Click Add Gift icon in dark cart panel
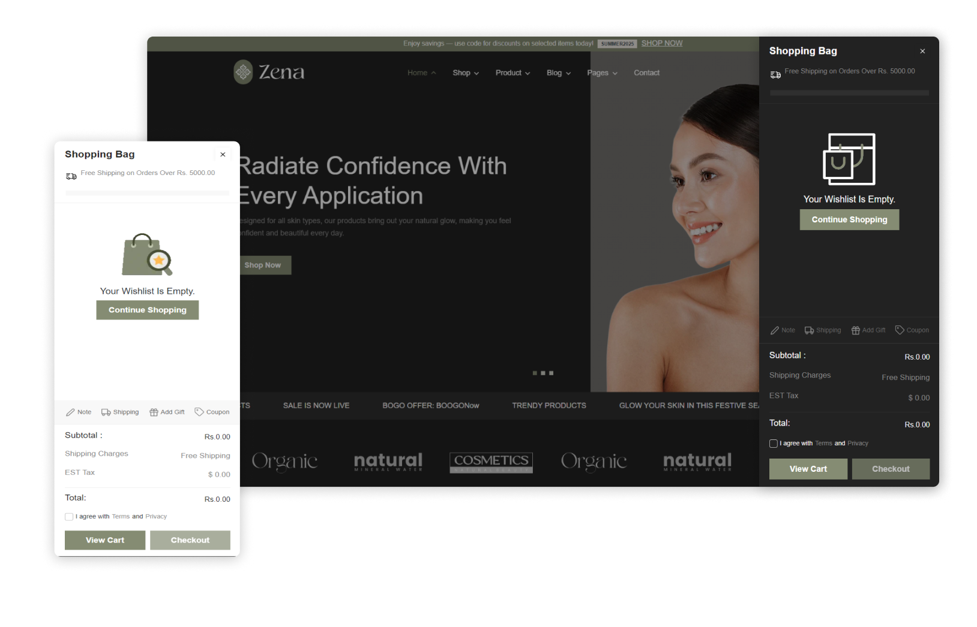977x627 pixels. pyautogui.click(x=856, y=330)
